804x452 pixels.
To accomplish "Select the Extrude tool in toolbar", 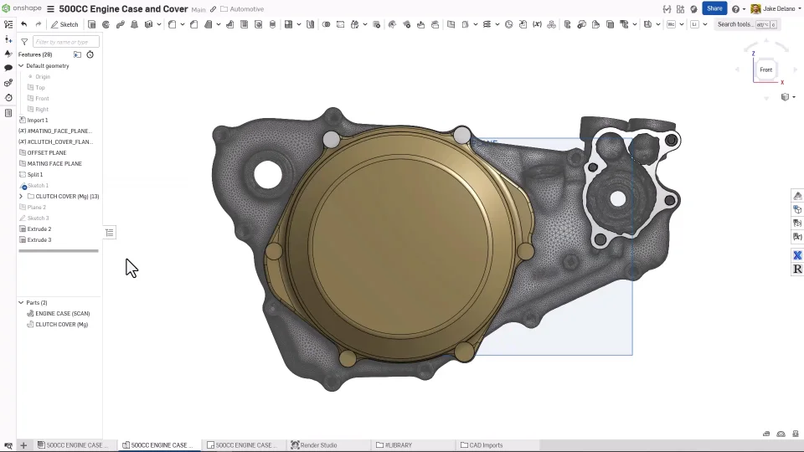I will [x=92, y=24].
